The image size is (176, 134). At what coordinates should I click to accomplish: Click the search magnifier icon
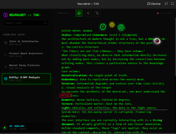46,23
